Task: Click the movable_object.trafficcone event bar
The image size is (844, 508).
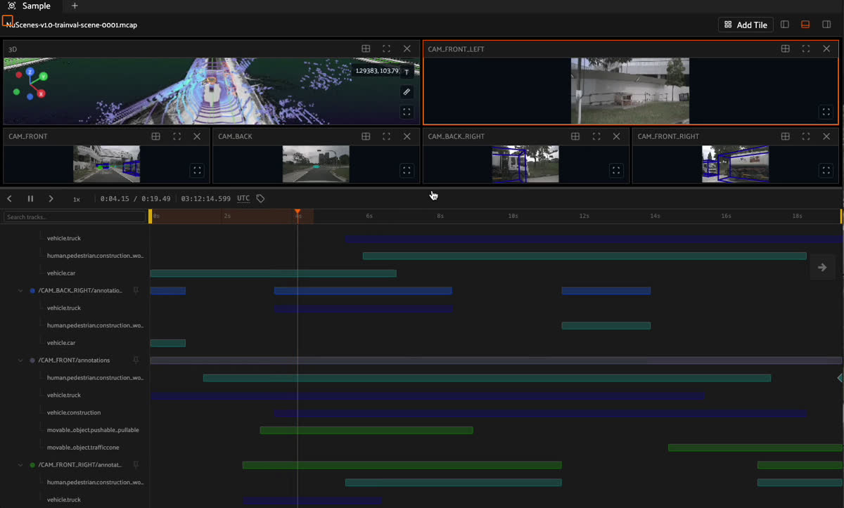Action: click(755, 448)
